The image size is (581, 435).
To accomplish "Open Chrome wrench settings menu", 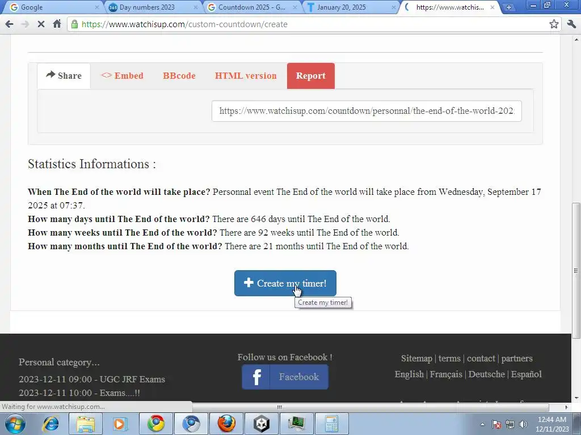I will pos(571,24).
